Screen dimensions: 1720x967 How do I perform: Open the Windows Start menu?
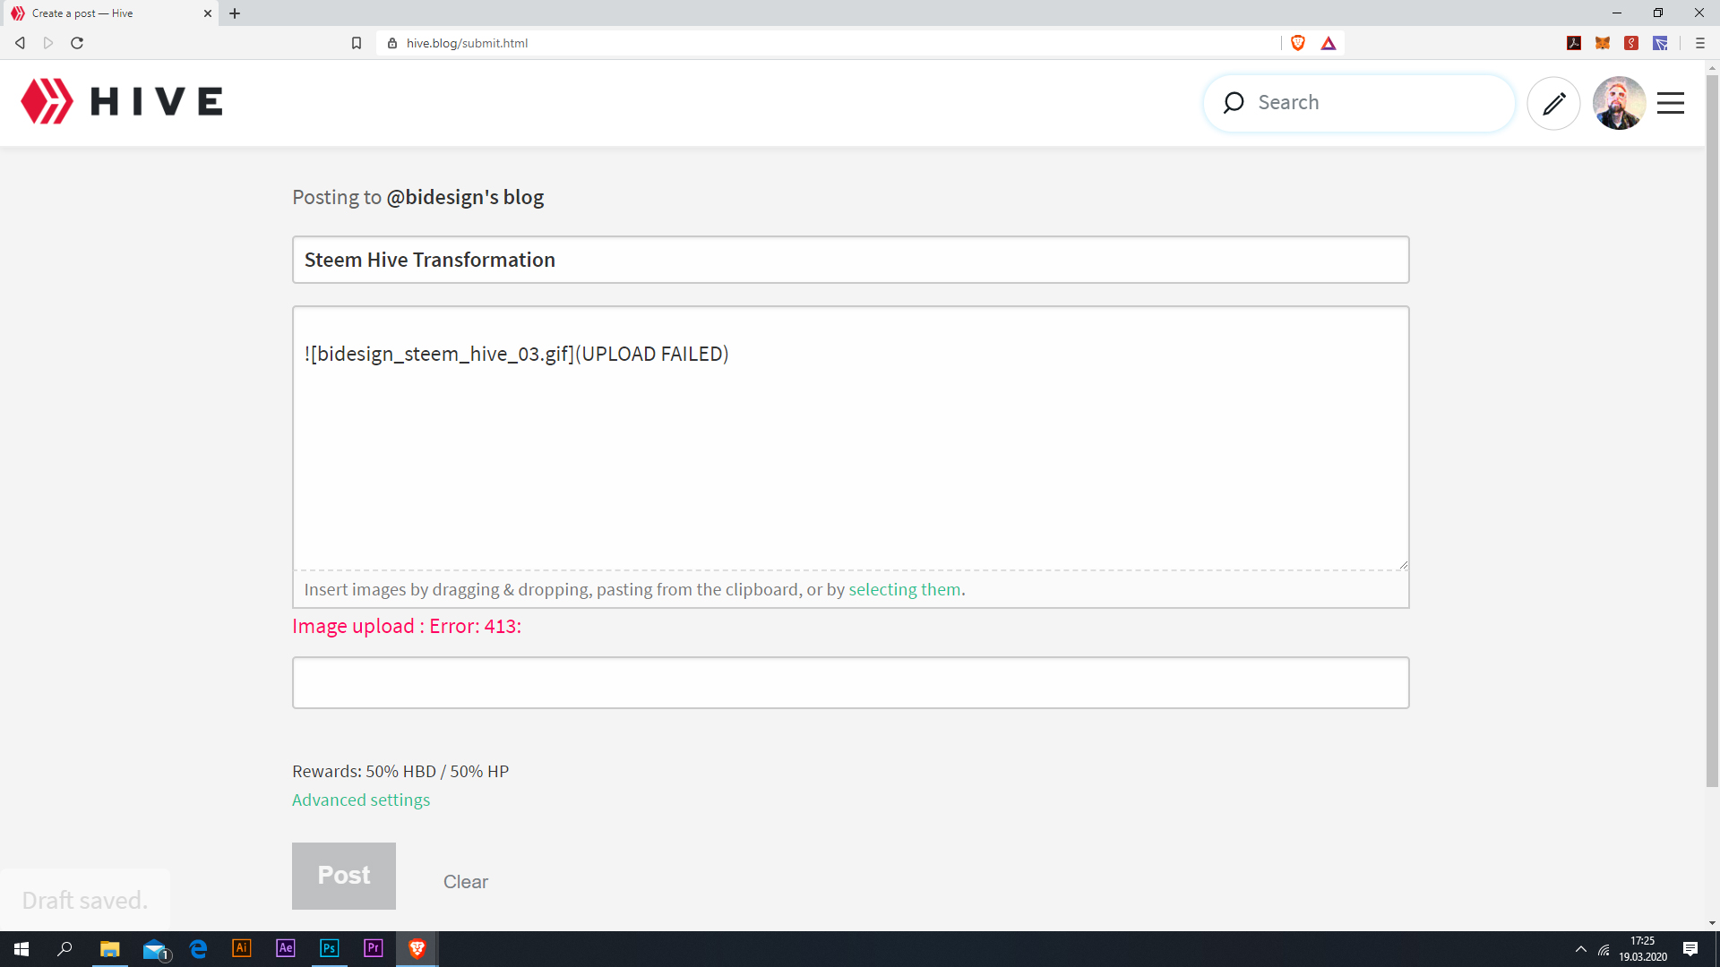click(x=21, y=949)
